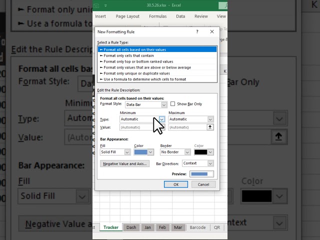Click the large upload arrow icon in the zoomed background
This screenshot has height=240, width=320.
pyautogui.click(x=278, y=136)
